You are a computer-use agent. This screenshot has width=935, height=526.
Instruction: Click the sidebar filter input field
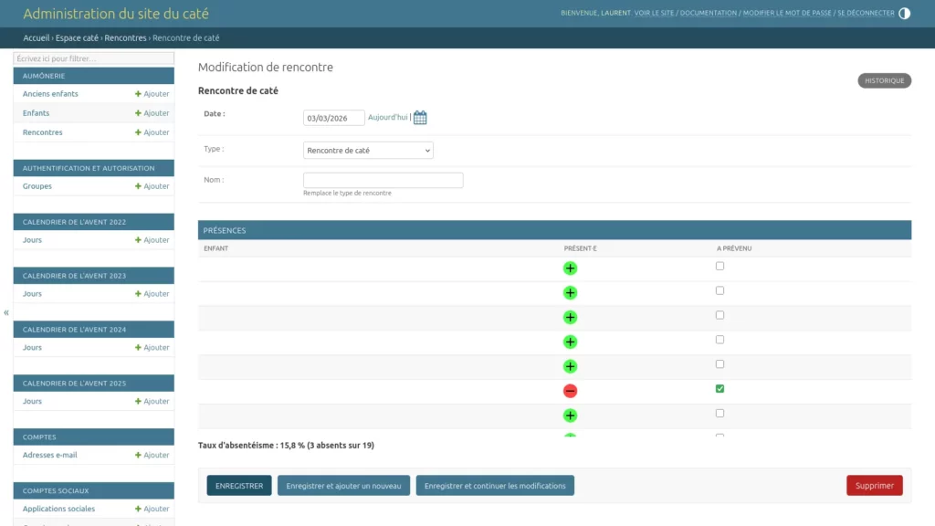pos(93,58)
